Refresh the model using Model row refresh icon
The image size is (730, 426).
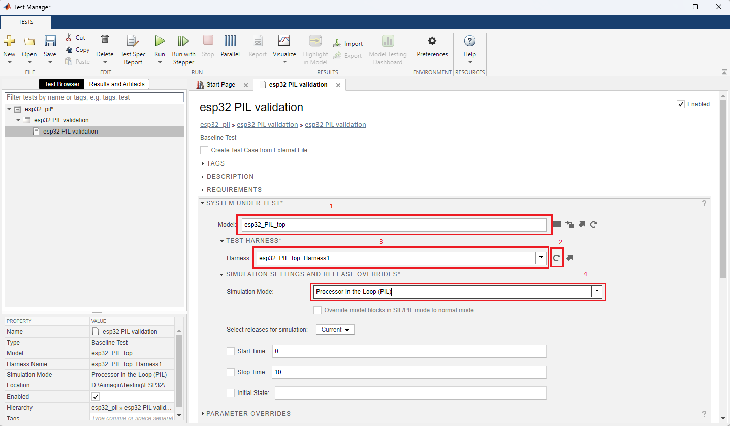593,224
